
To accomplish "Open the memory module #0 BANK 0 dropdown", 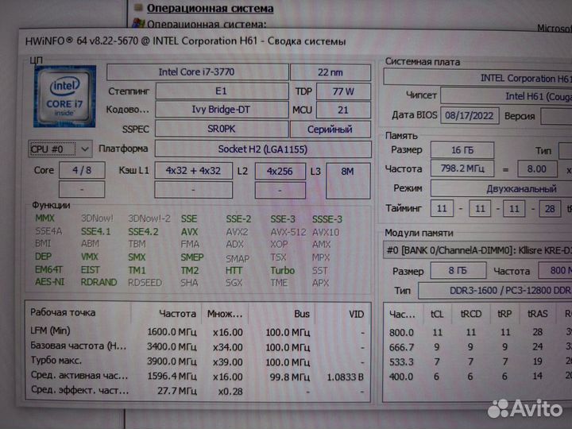I will pyautogui.click(x=477, y=250).
